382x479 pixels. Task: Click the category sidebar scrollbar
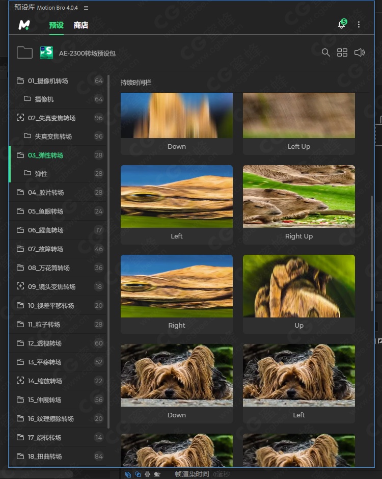click(108, 251)
